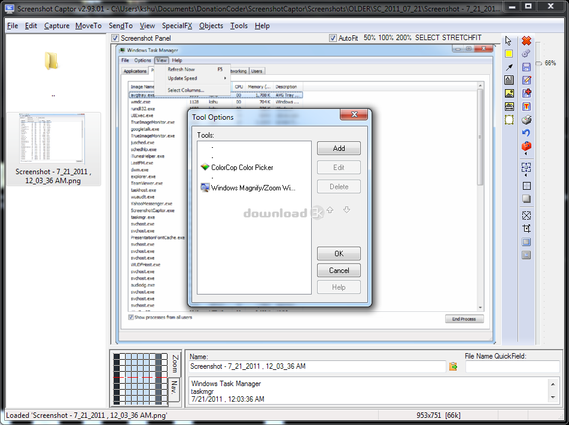
Task: Click the folder icon beside Name field
Action: 454,366
